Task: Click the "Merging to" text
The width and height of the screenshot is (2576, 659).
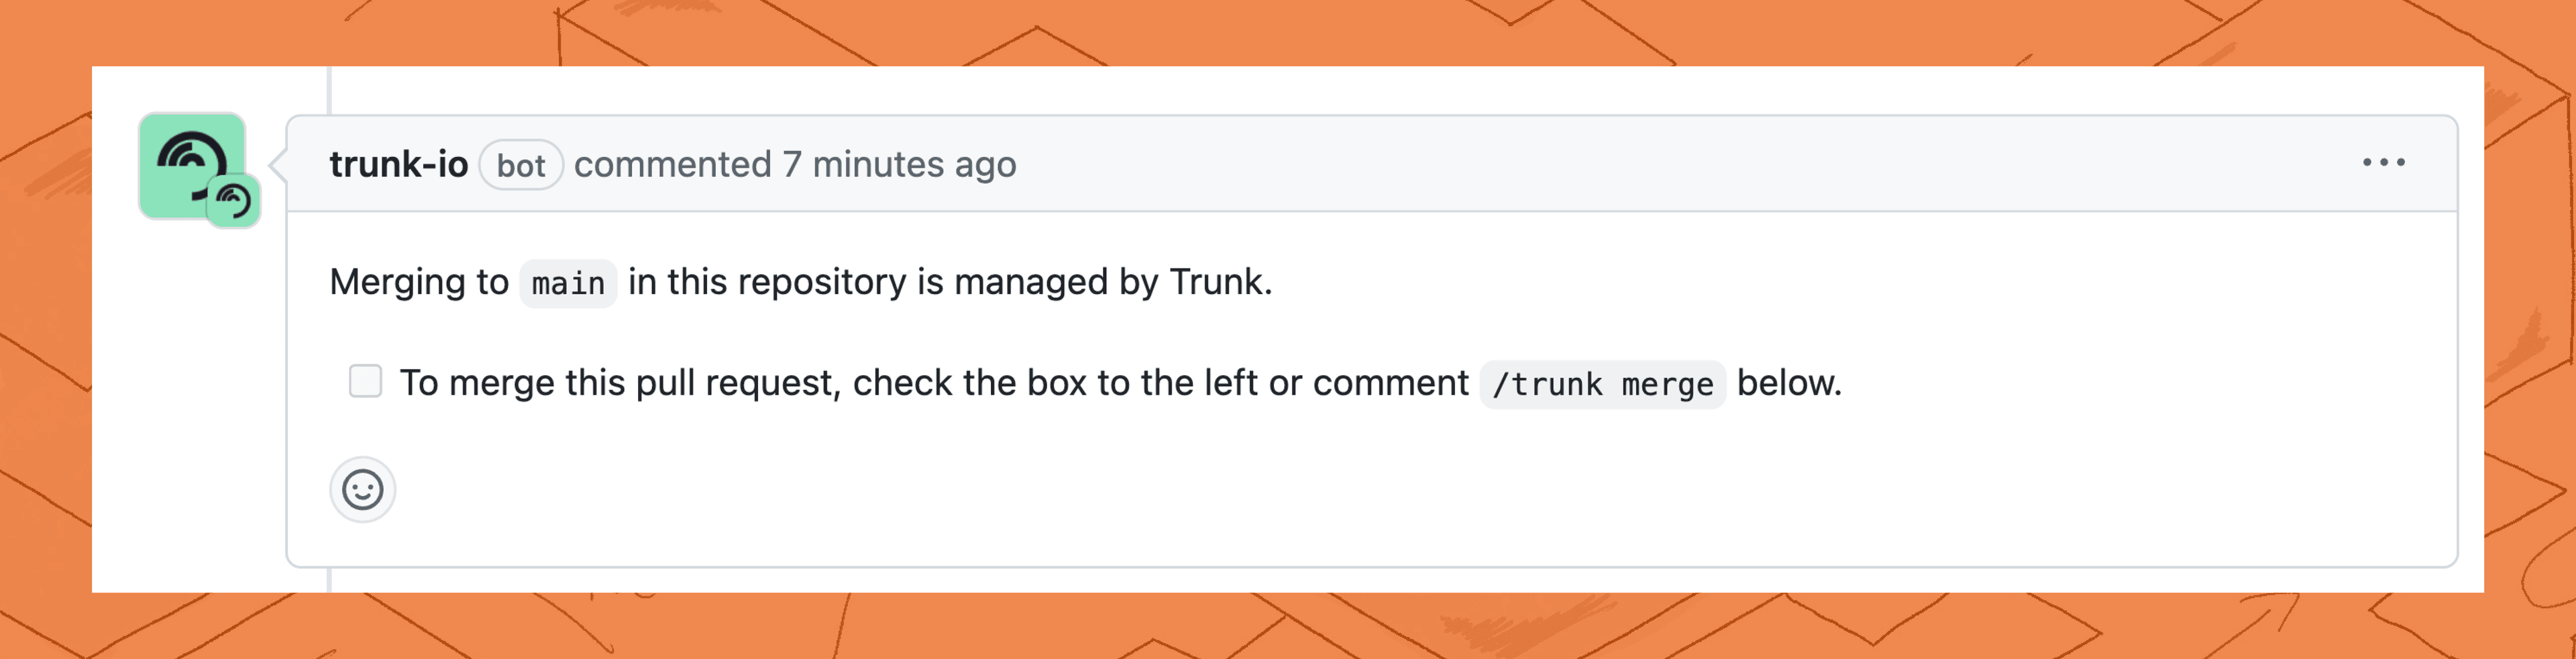Action: pyautogui.click(x=419, y=282)
